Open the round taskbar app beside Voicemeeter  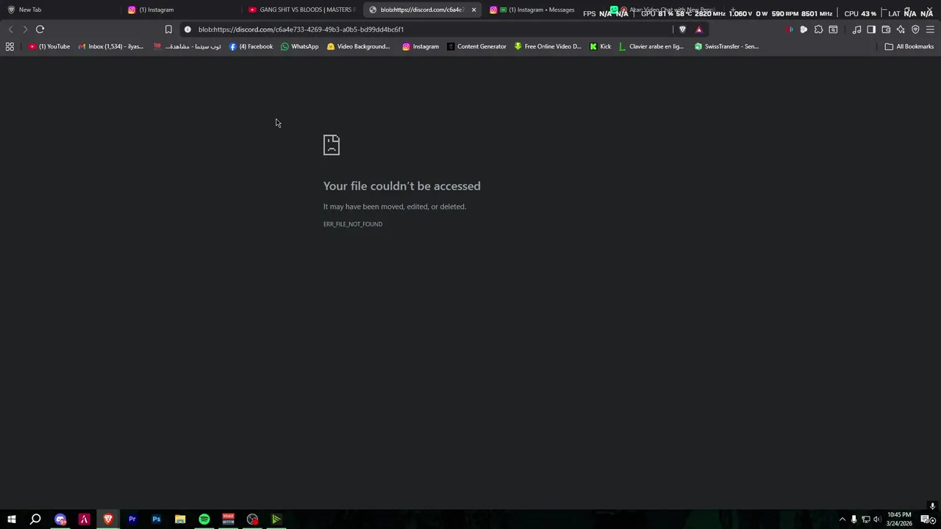coord(252,519)
